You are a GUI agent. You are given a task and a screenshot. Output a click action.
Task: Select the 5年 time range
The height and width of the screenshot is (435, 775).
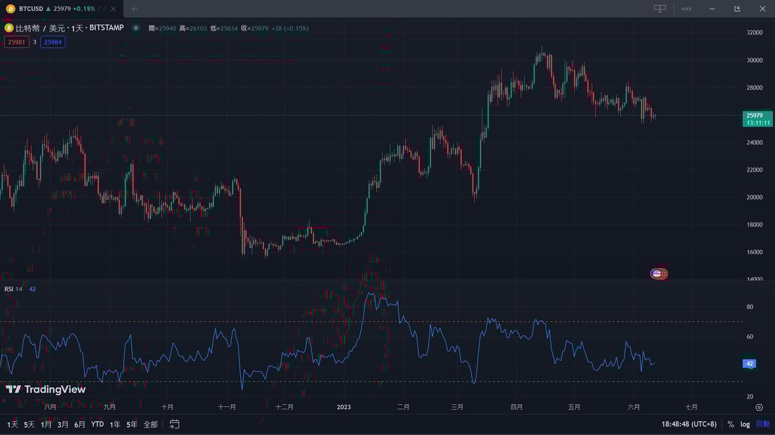pos(132,424)
